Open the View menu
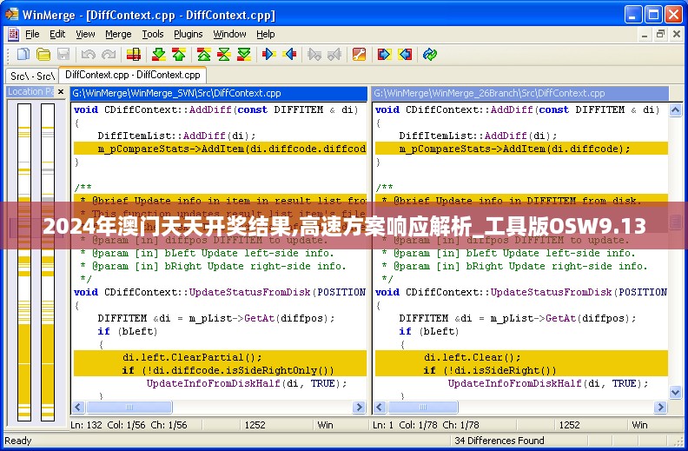 point(85,34)
